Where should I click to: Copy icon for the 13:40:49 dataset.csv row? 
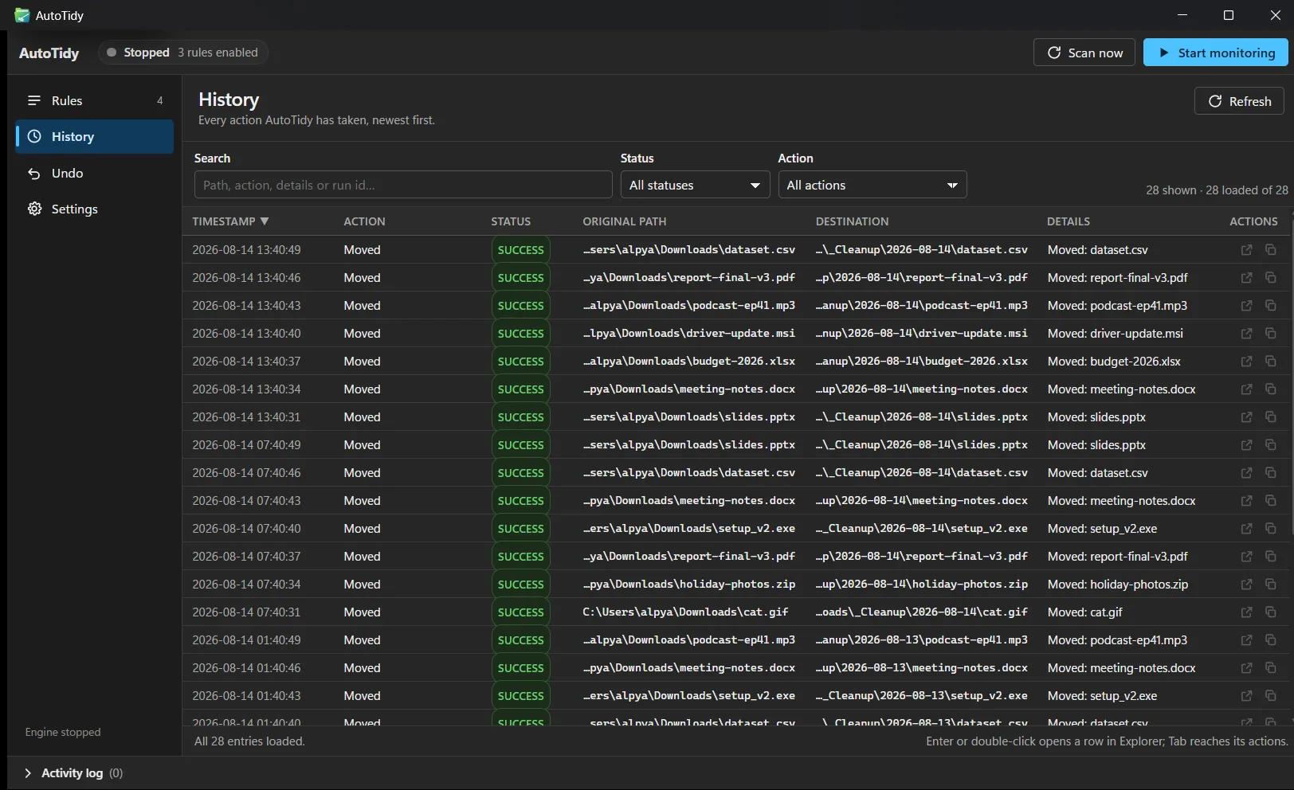pyautogui.click(x=1271, y=250)
